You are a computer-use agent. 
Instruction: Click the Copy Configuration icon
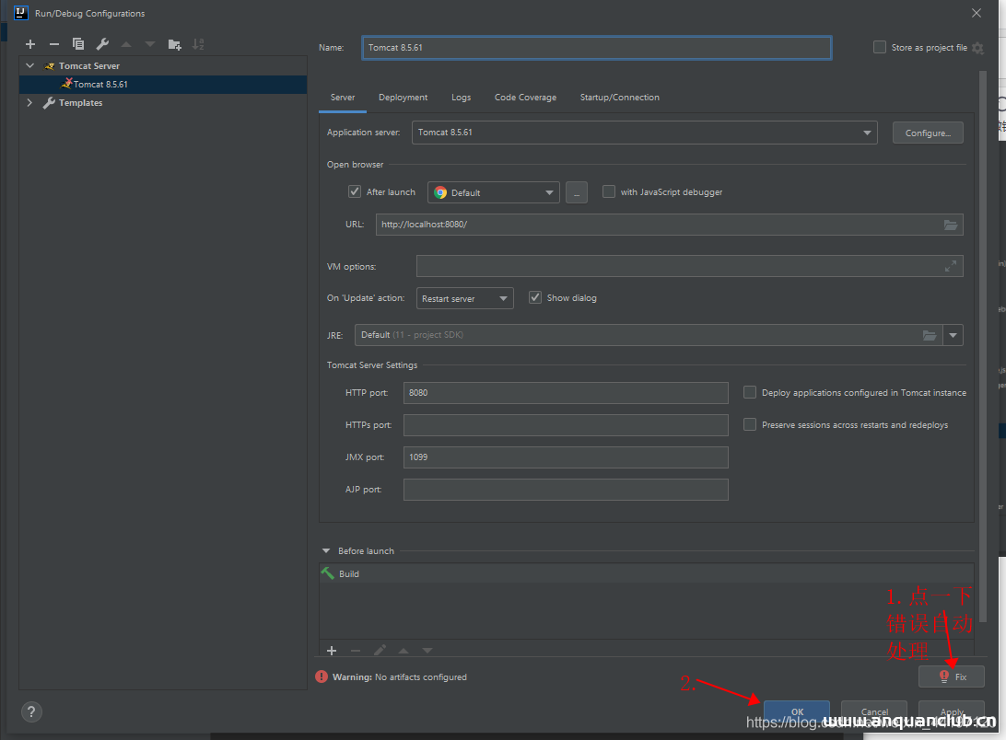[78, 44]
